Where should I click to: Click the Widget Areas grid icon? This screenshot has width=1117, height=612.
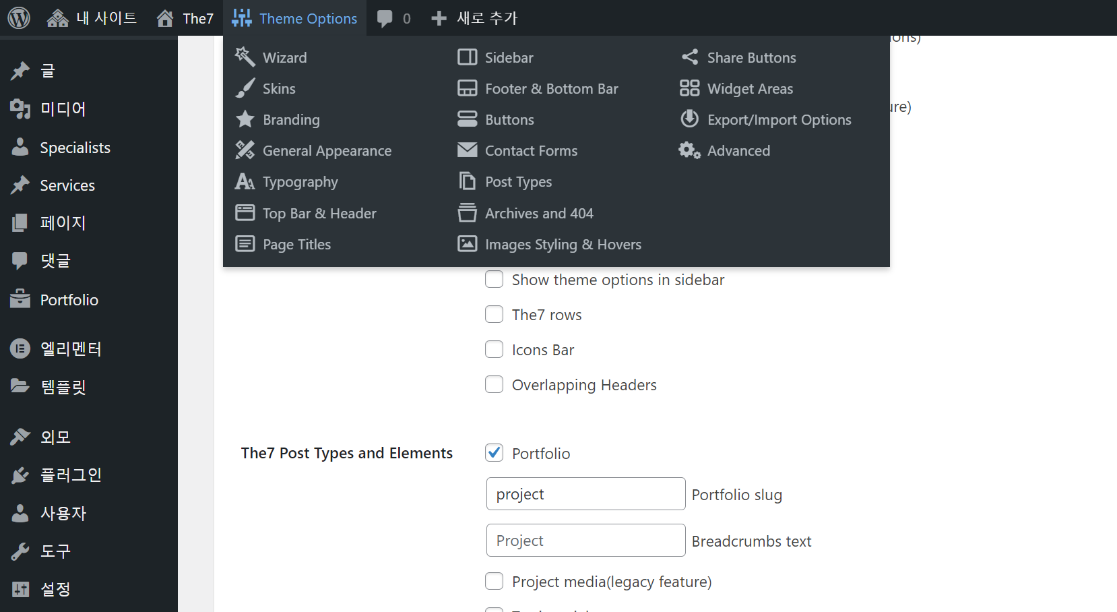coord(689,88)
